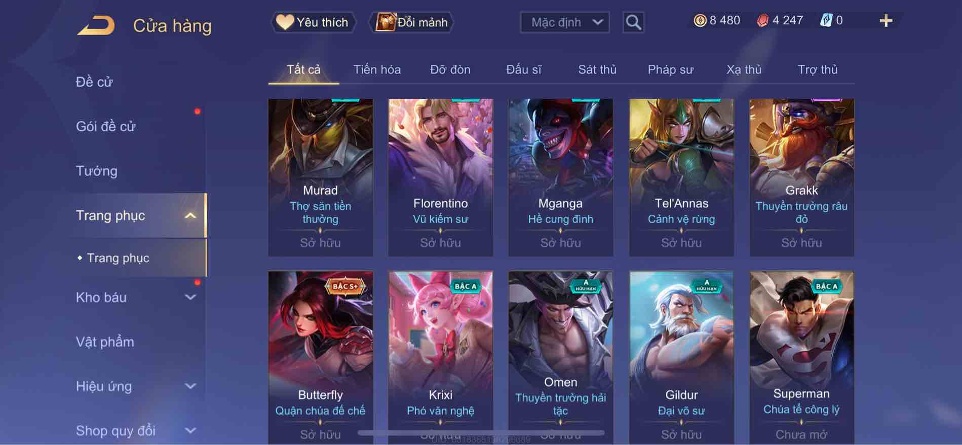Image resolution: width=962 pixels, height=445 pixels.
Task: Tap the red ruby currency icon
Action: (762, 20)
